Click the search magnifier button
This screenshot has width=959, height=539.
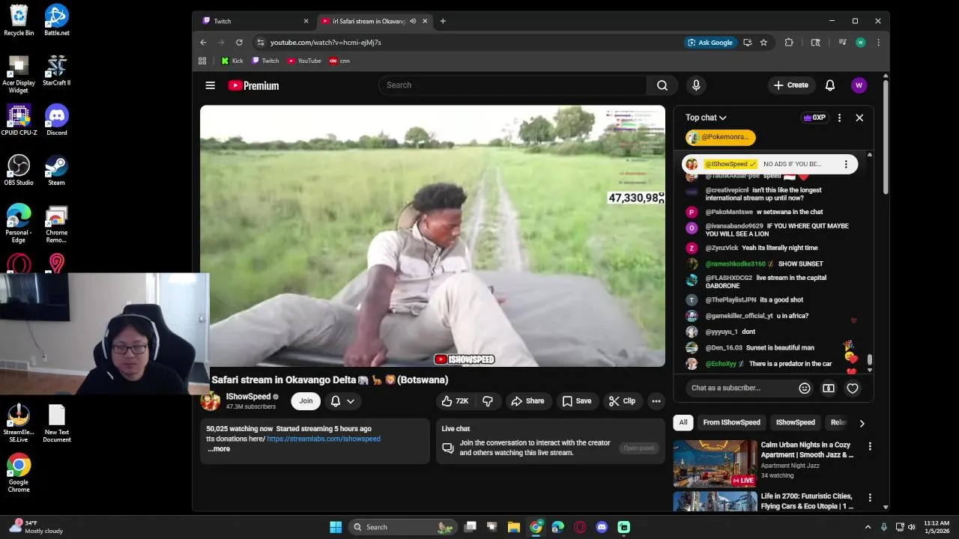[x=662, y=85]
